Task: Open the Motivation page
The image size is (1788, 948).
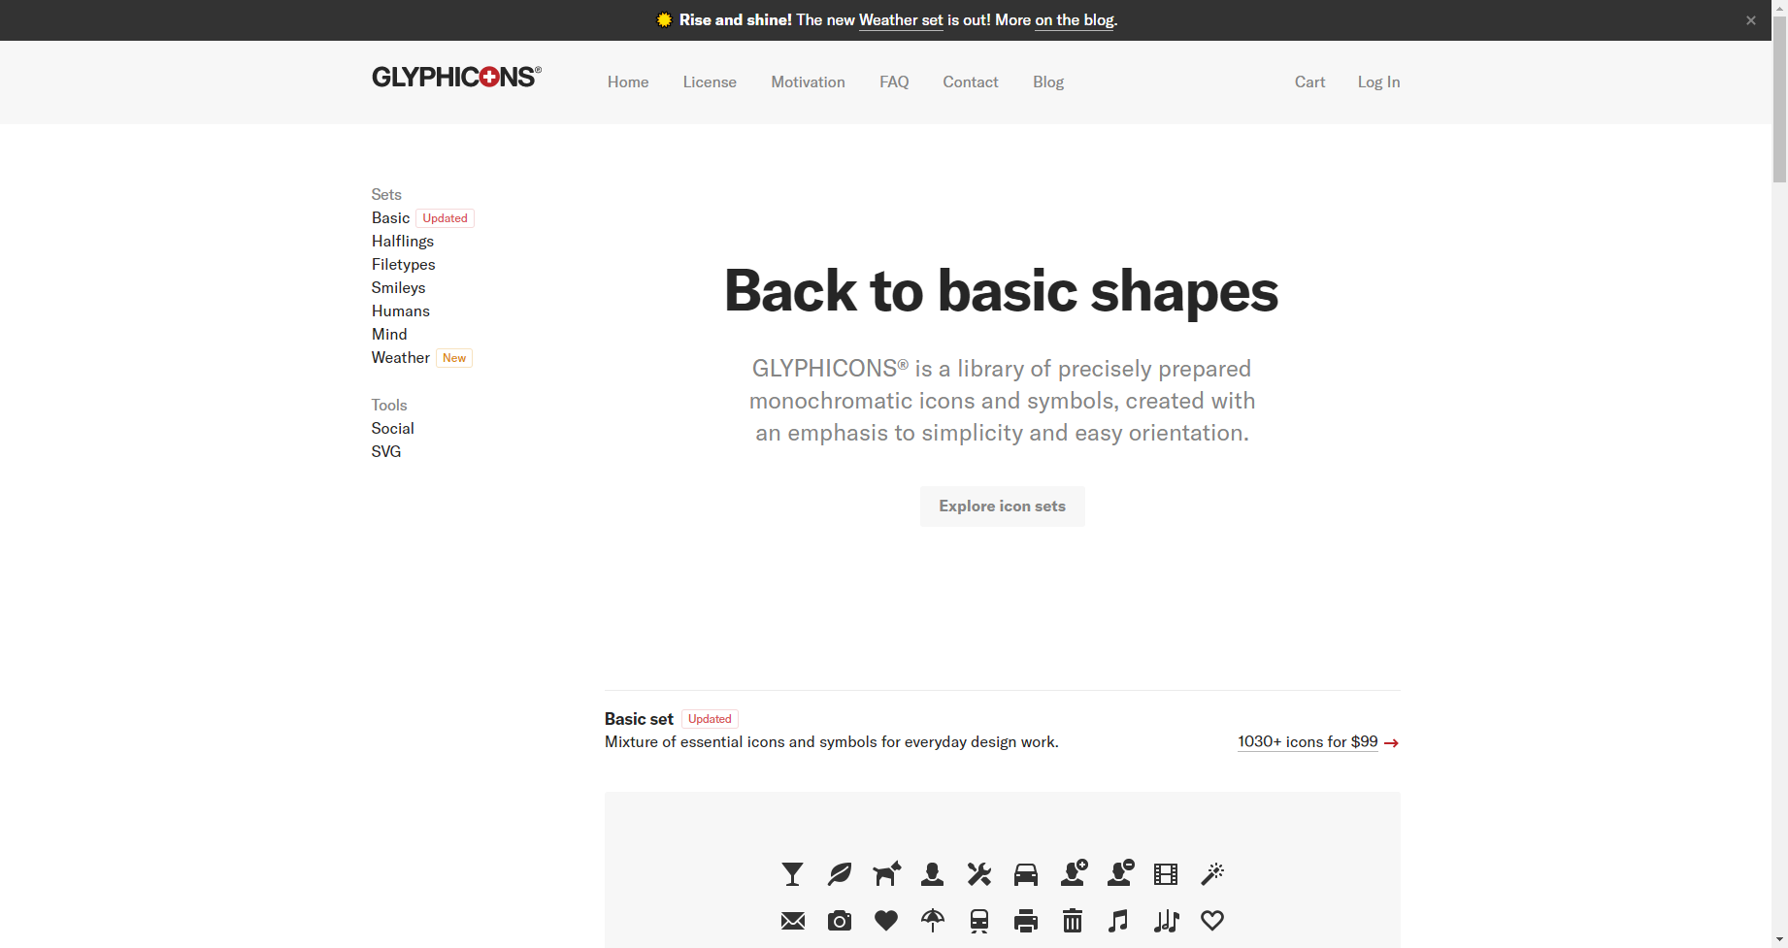Action: (x=808, y=82)
